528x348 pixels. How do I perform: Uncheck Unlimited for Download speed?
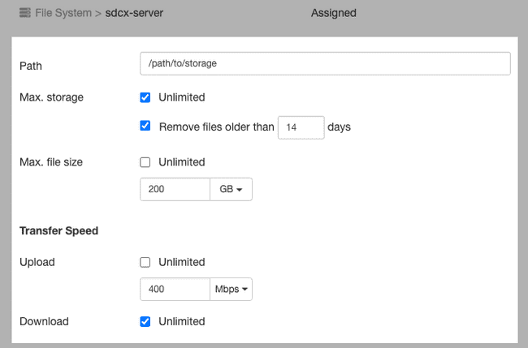click(145, 321)
